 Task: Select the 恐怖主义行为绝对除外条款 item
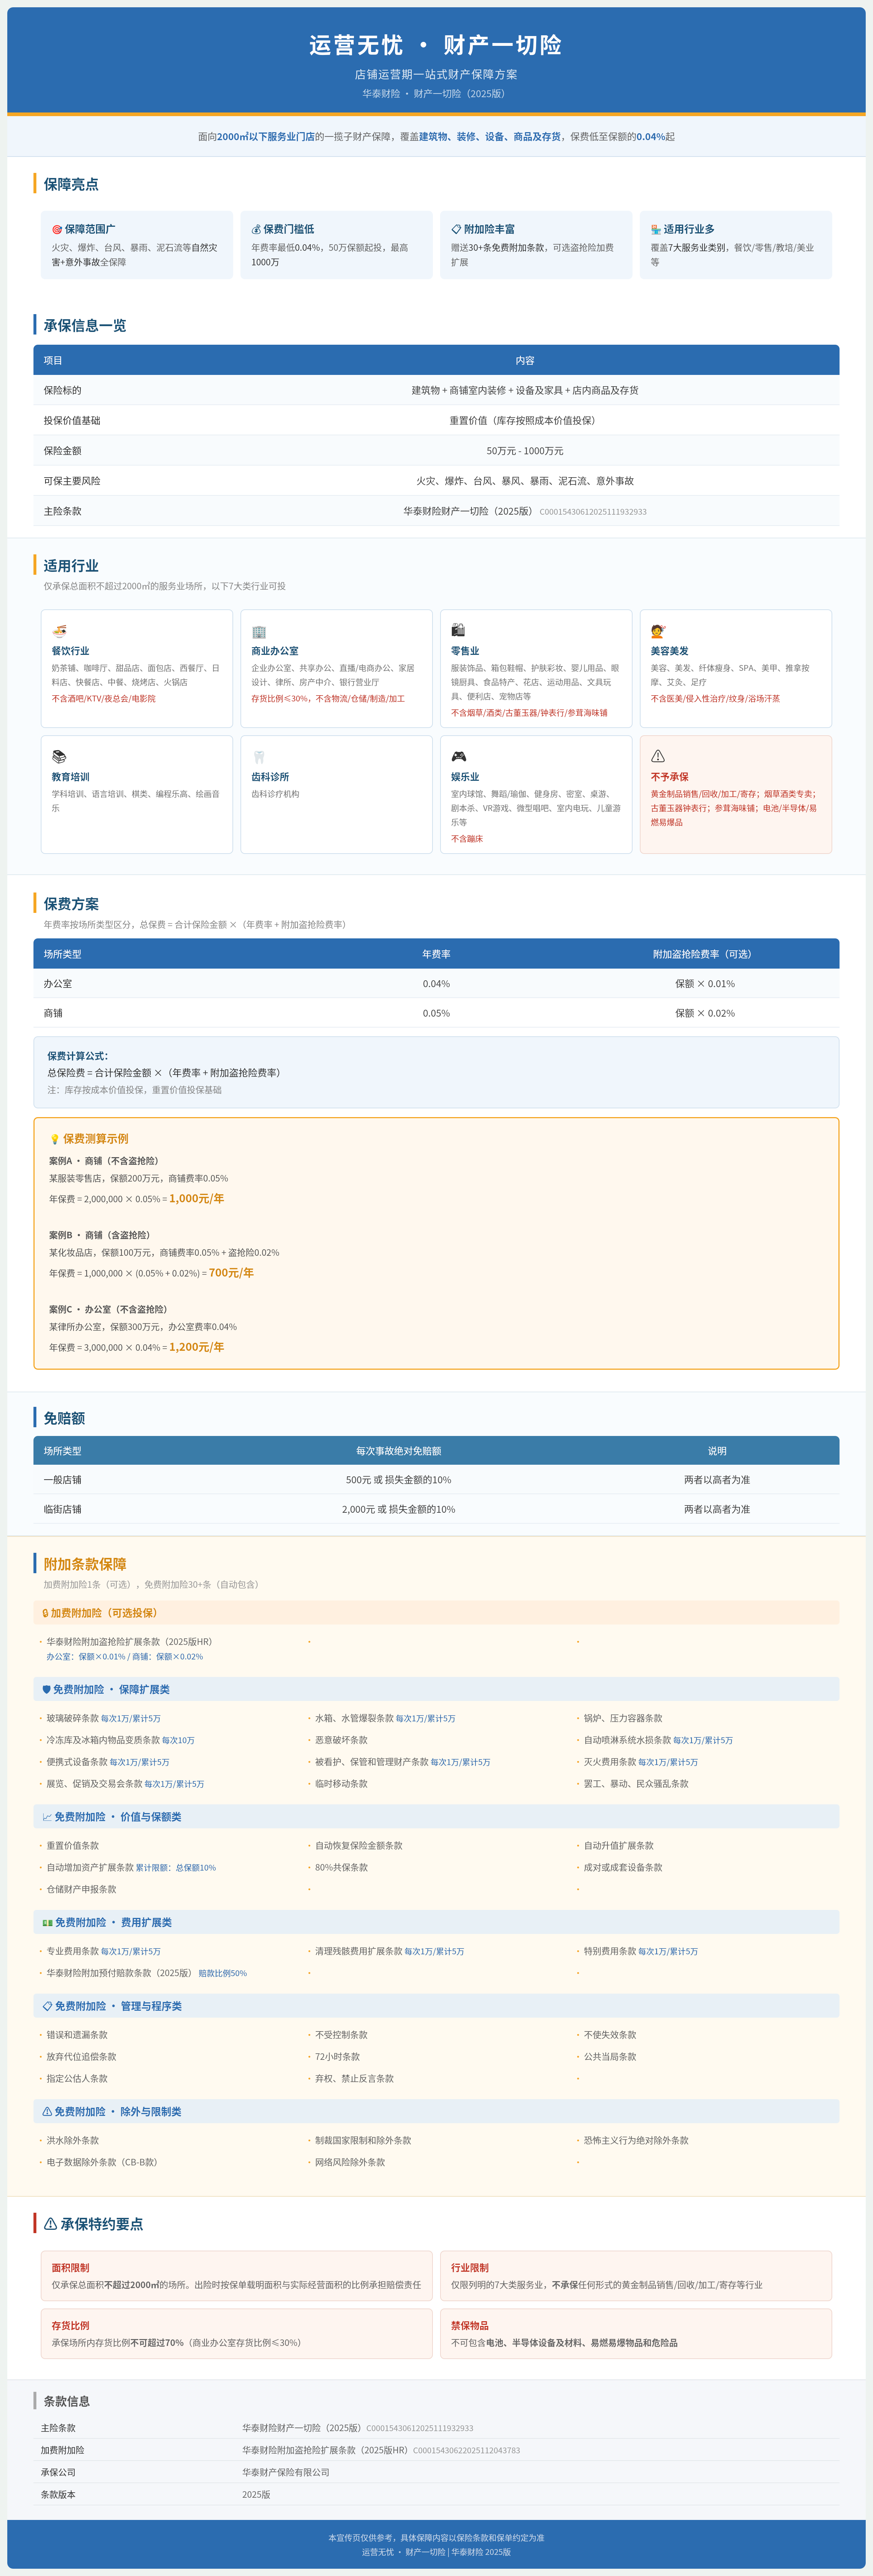pyautogui.click(x=636, y=2141)
